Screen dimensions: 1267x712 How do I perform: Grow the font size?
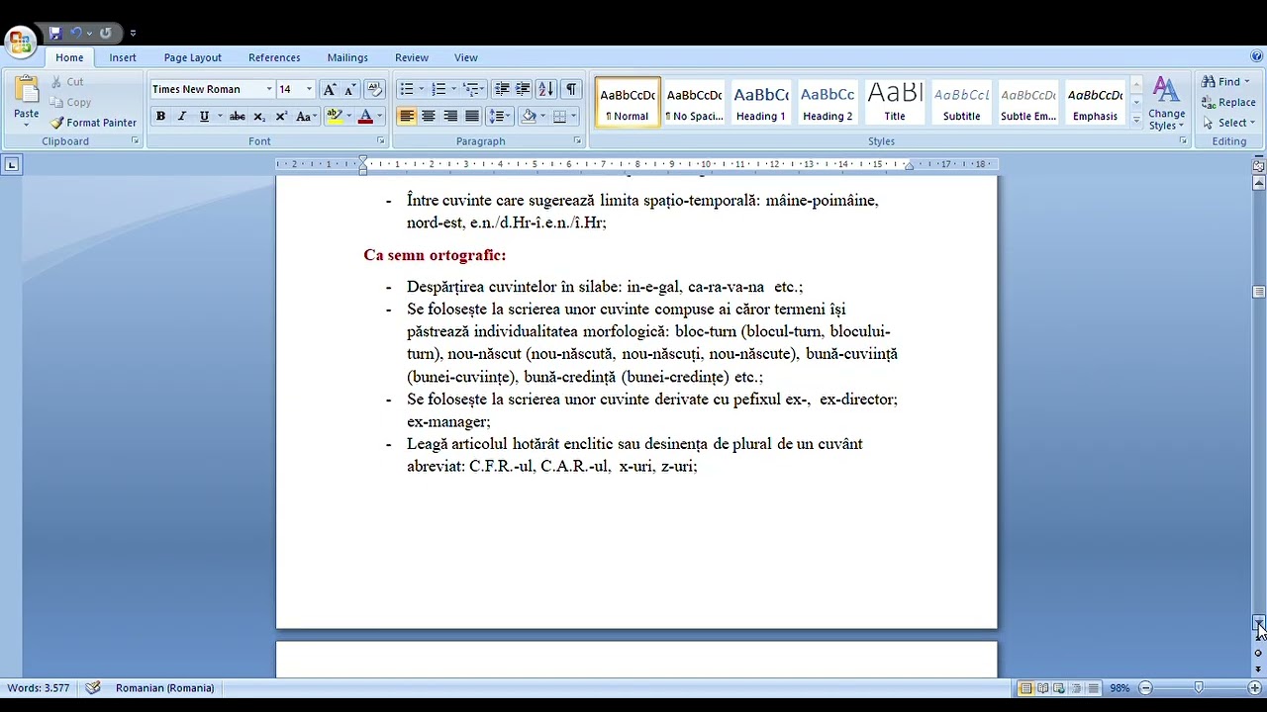[x=330, y=89]
